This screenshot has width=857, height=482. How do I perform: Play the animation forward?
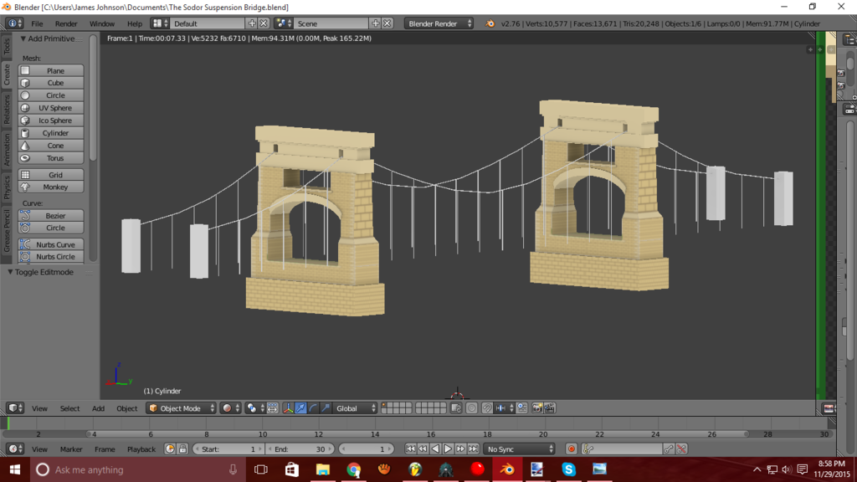(x=449, y=449)
